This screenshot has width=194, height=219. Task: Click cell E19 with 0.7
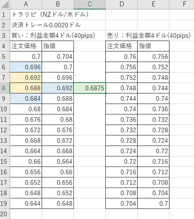pyautogui.click(x=153, y=203)
